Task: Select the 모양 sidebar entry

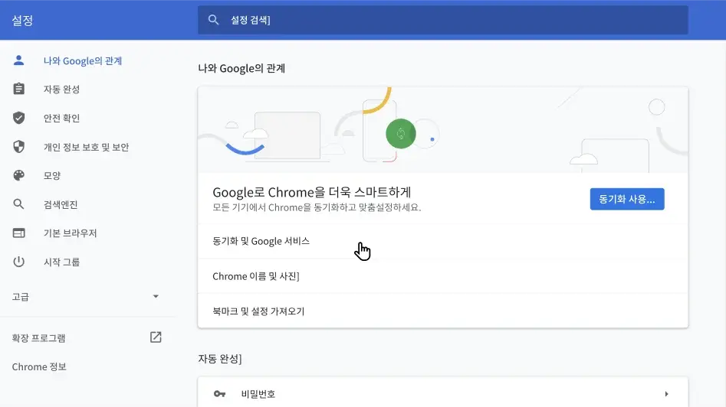Action: [52, 175]
